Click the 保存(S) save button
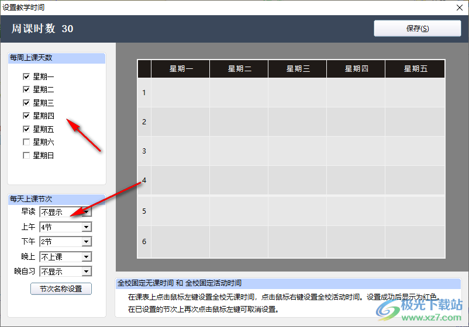Screen dimensions: 469x327 (418, 29)
